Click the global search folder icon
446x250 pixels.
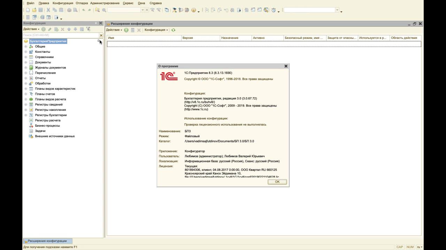point(97,10)
